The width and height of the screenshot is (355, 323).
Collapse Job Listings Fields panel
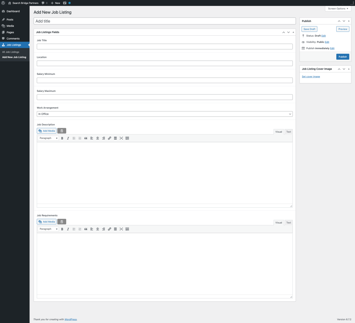[x=293, y=32]
